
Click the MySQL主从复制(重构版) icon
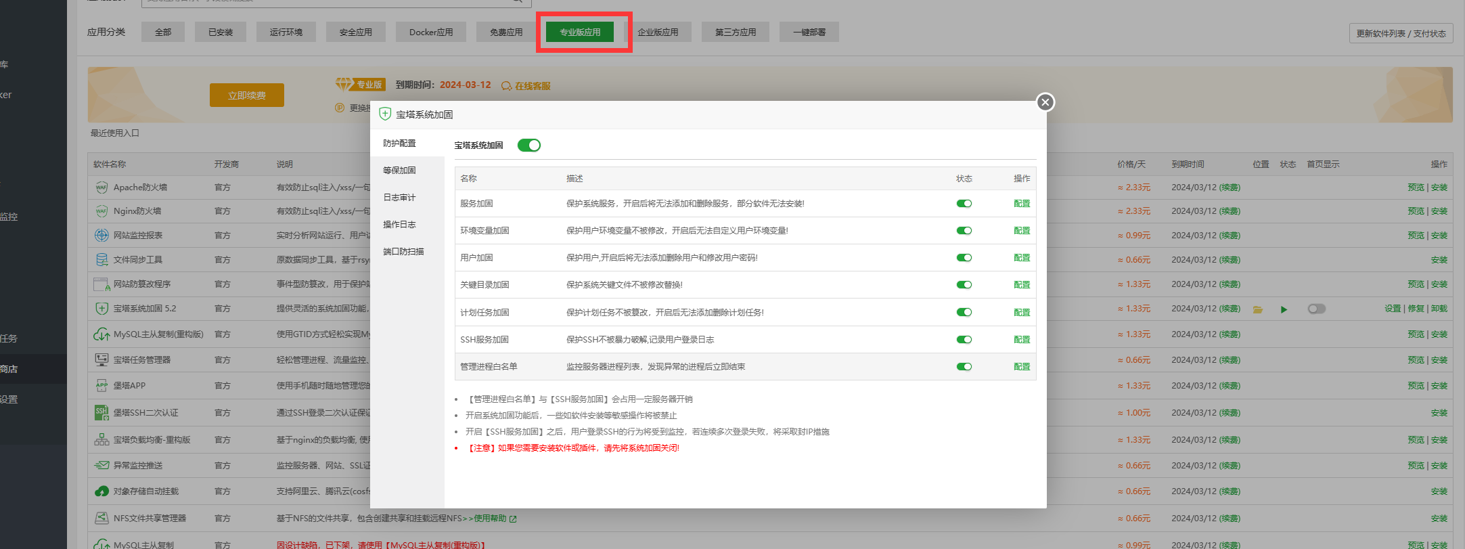click(102, 334)
